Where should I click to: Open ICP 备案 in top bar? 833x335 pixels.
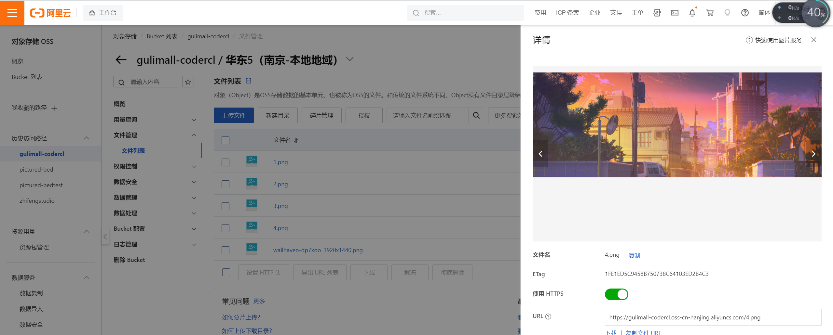coord(567,13)
